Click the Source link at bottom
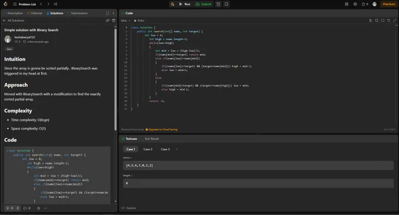The height and width of the screenshot is (215, 399). point(129,208)
